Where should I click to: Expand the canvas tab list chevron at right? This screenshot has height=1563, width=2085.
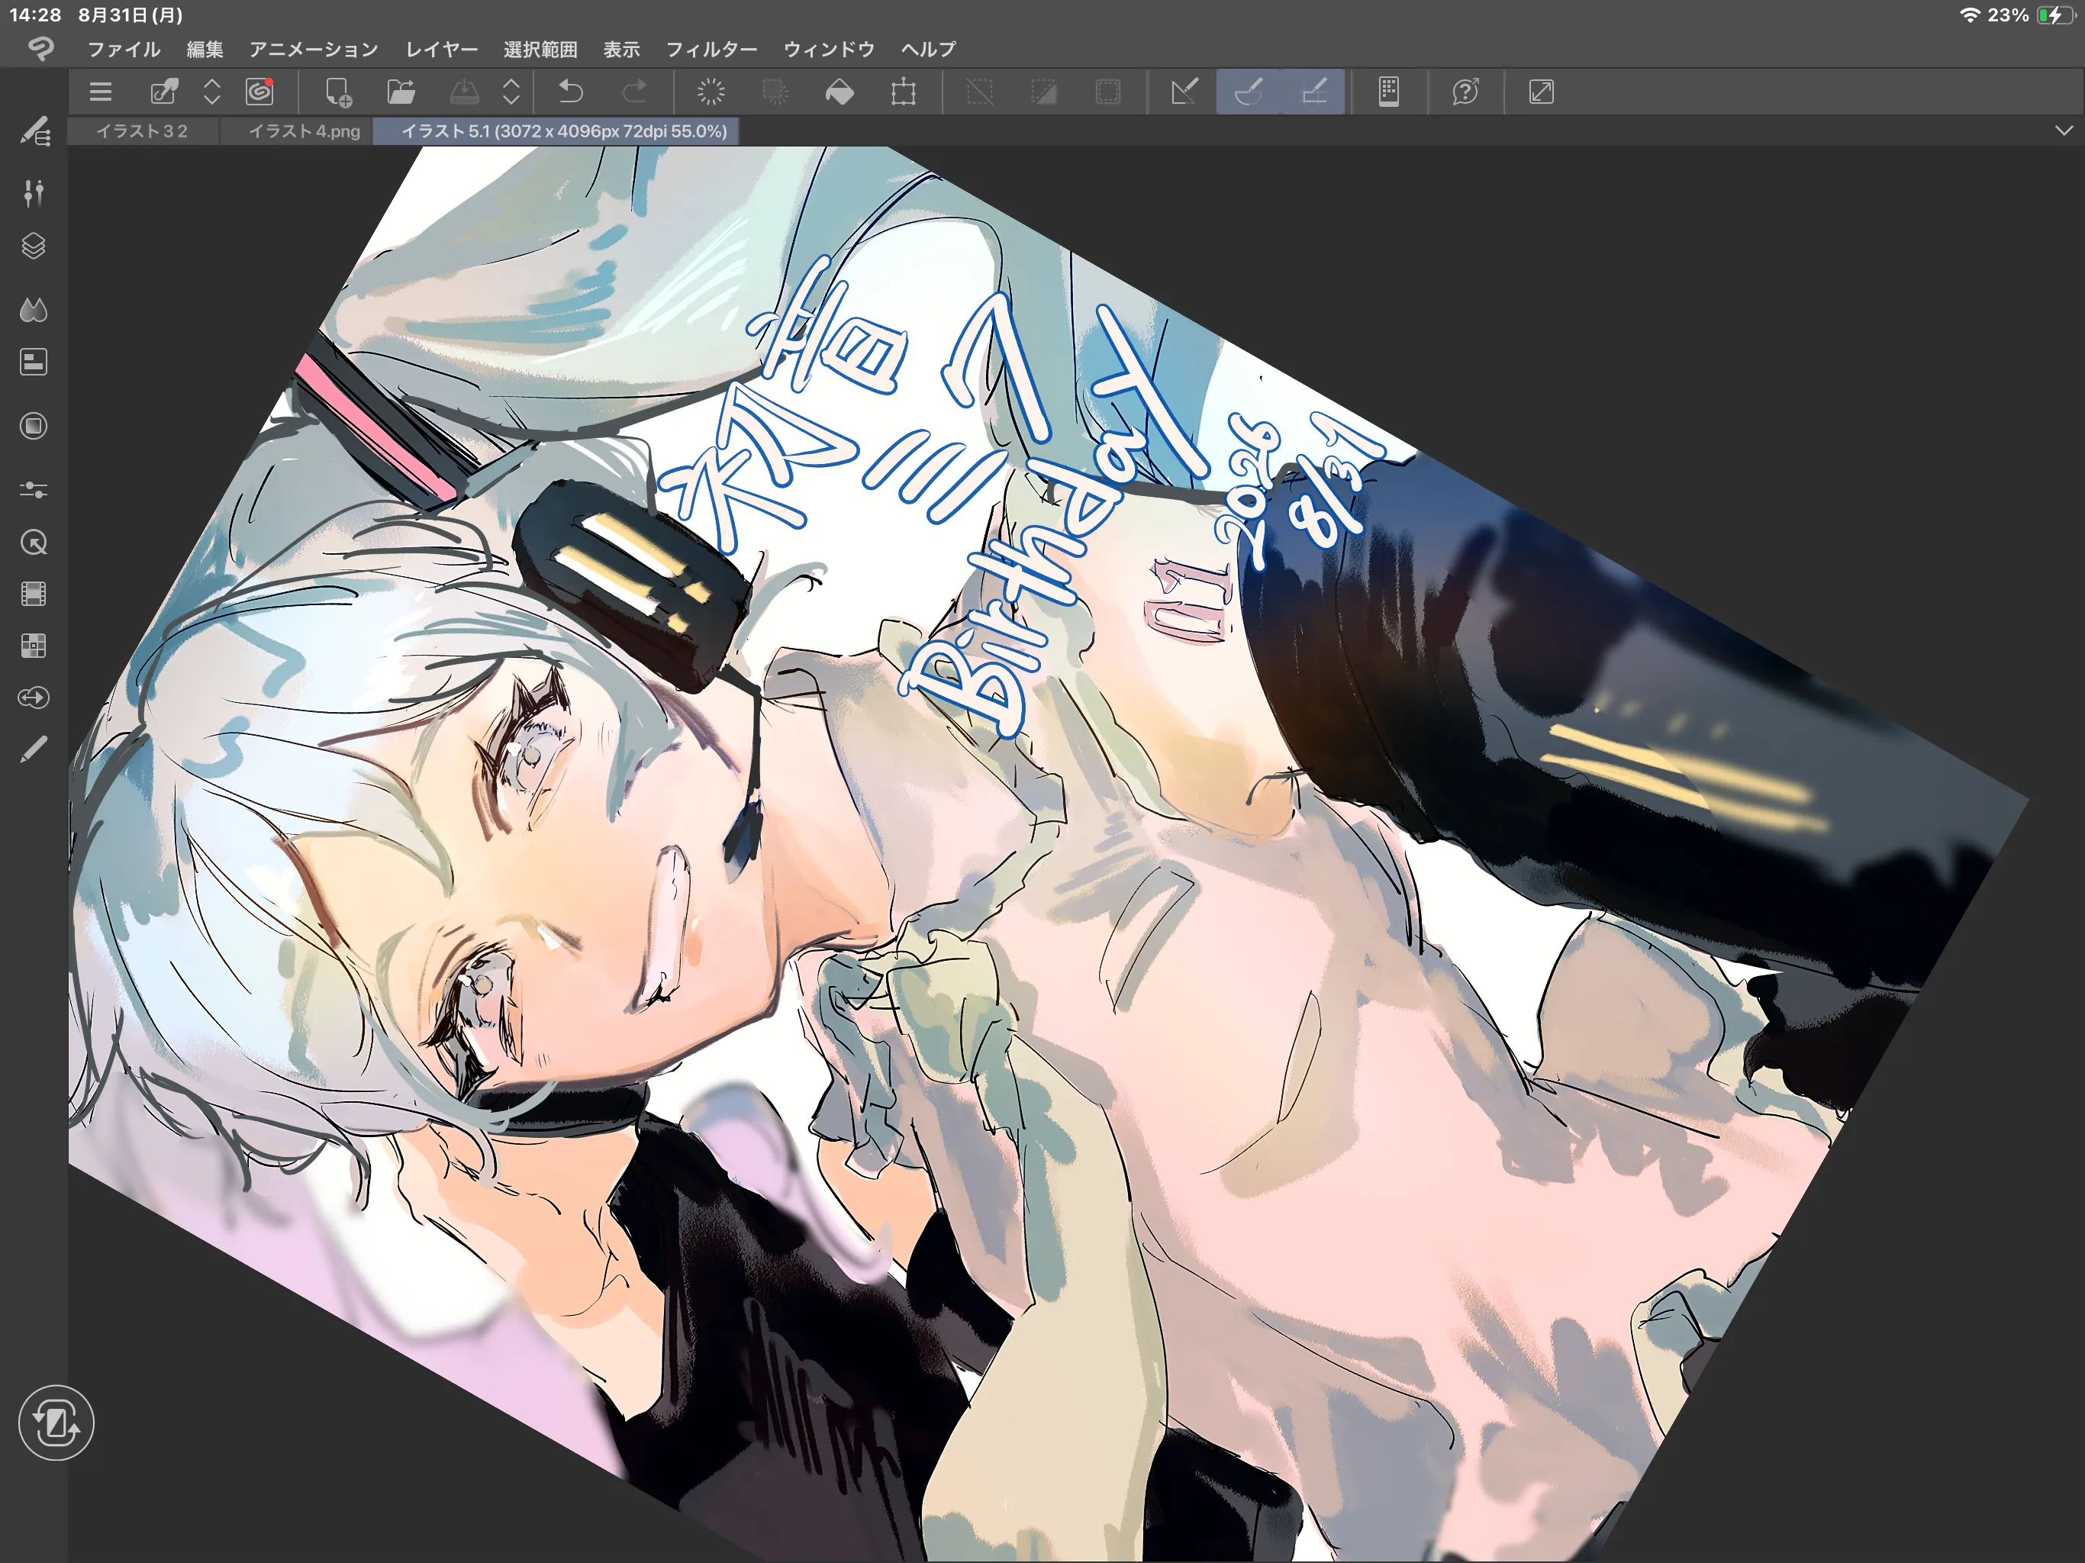point(2064,131)
